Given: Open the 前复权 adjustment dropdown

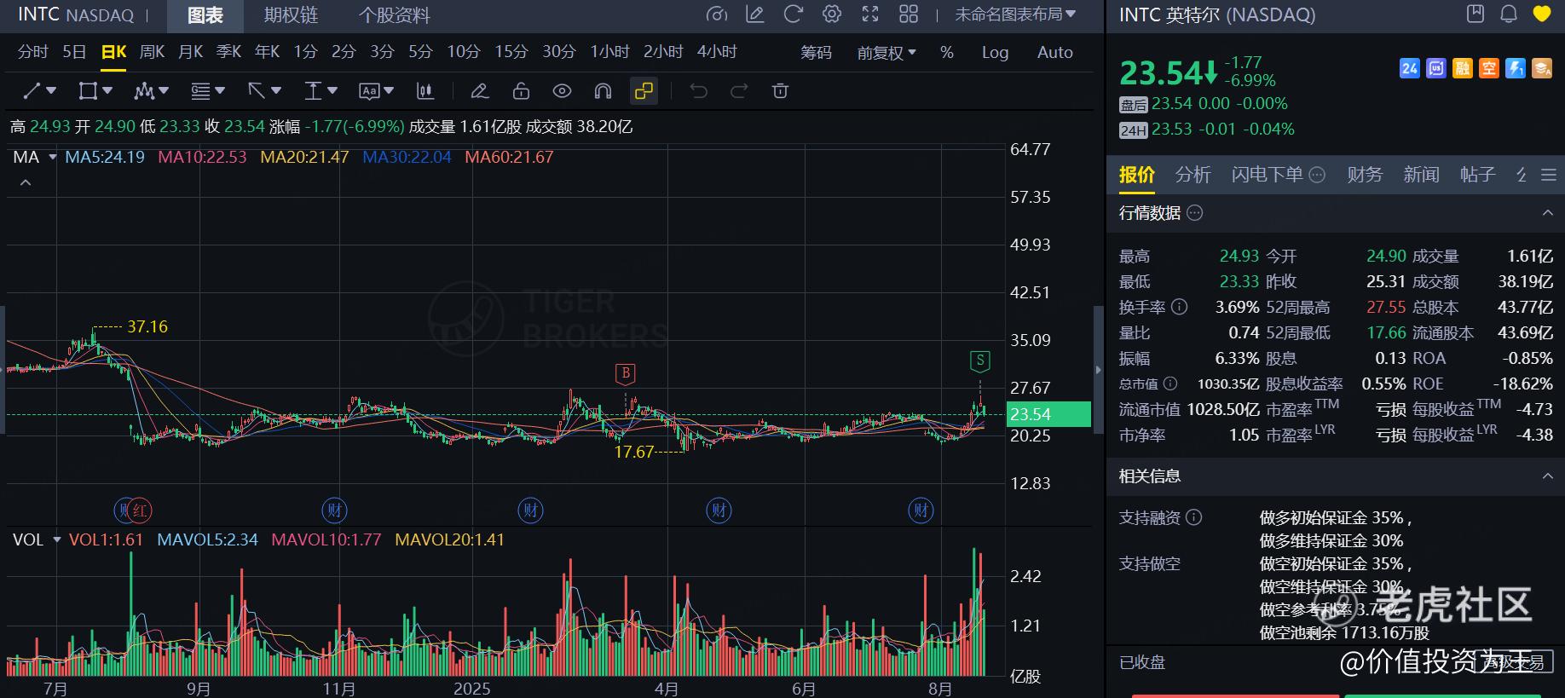Looking at the screenshot, I should pos(886,53).
